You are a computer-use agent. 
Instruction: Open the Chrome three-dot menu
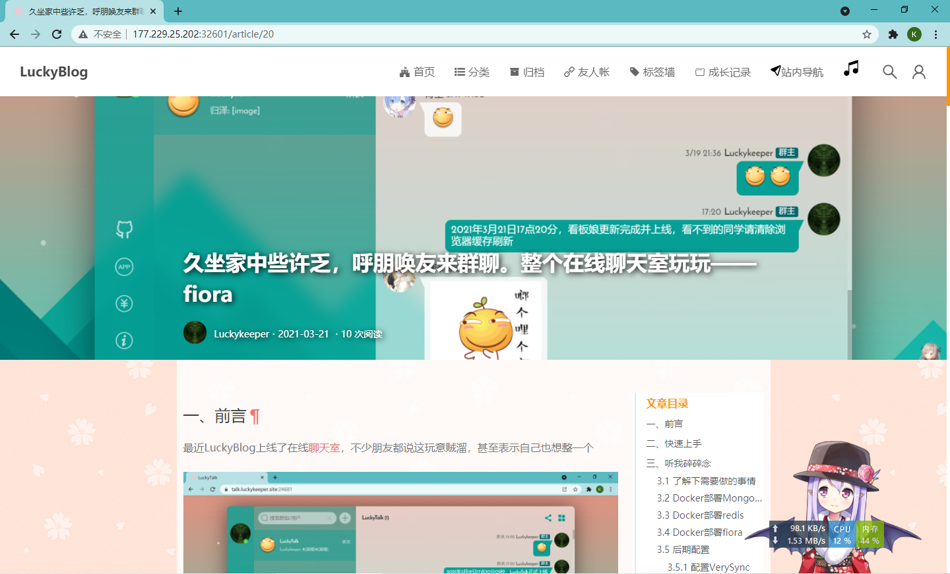(x=935, y=34)
